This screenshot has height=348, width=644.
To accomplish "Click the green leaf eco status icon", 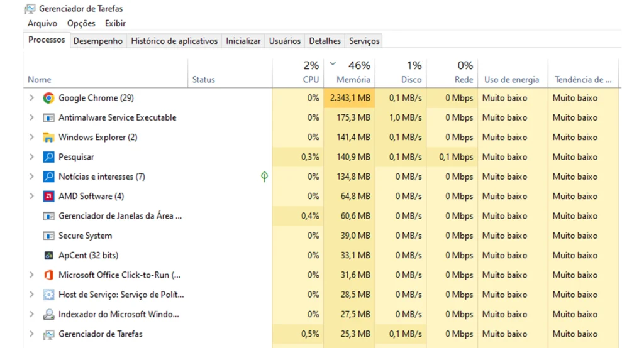I will click(x=265, y=177).
